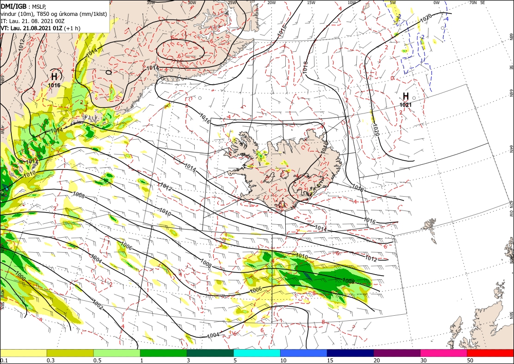Click the cyan 5–10 legend color band
This screenshot has height=364, width=514.
pyautogui.click(x=257, y=353)
